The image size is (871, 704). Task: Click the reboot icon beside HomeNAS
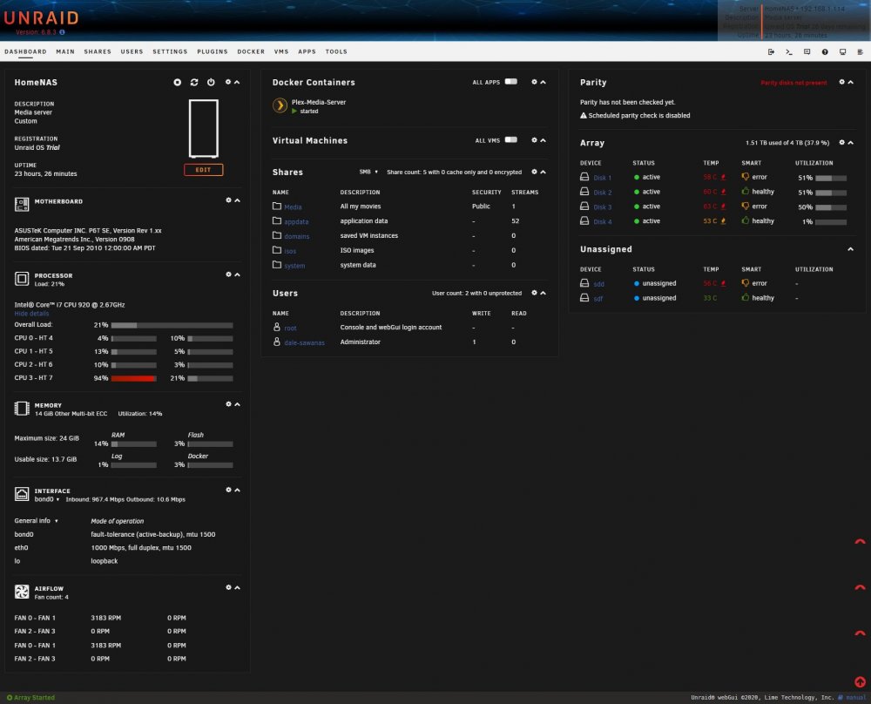click(194, 82)
